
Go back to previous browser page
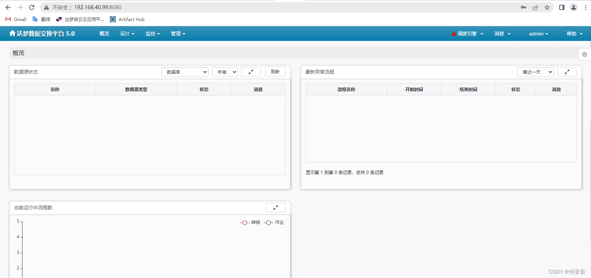8,7
